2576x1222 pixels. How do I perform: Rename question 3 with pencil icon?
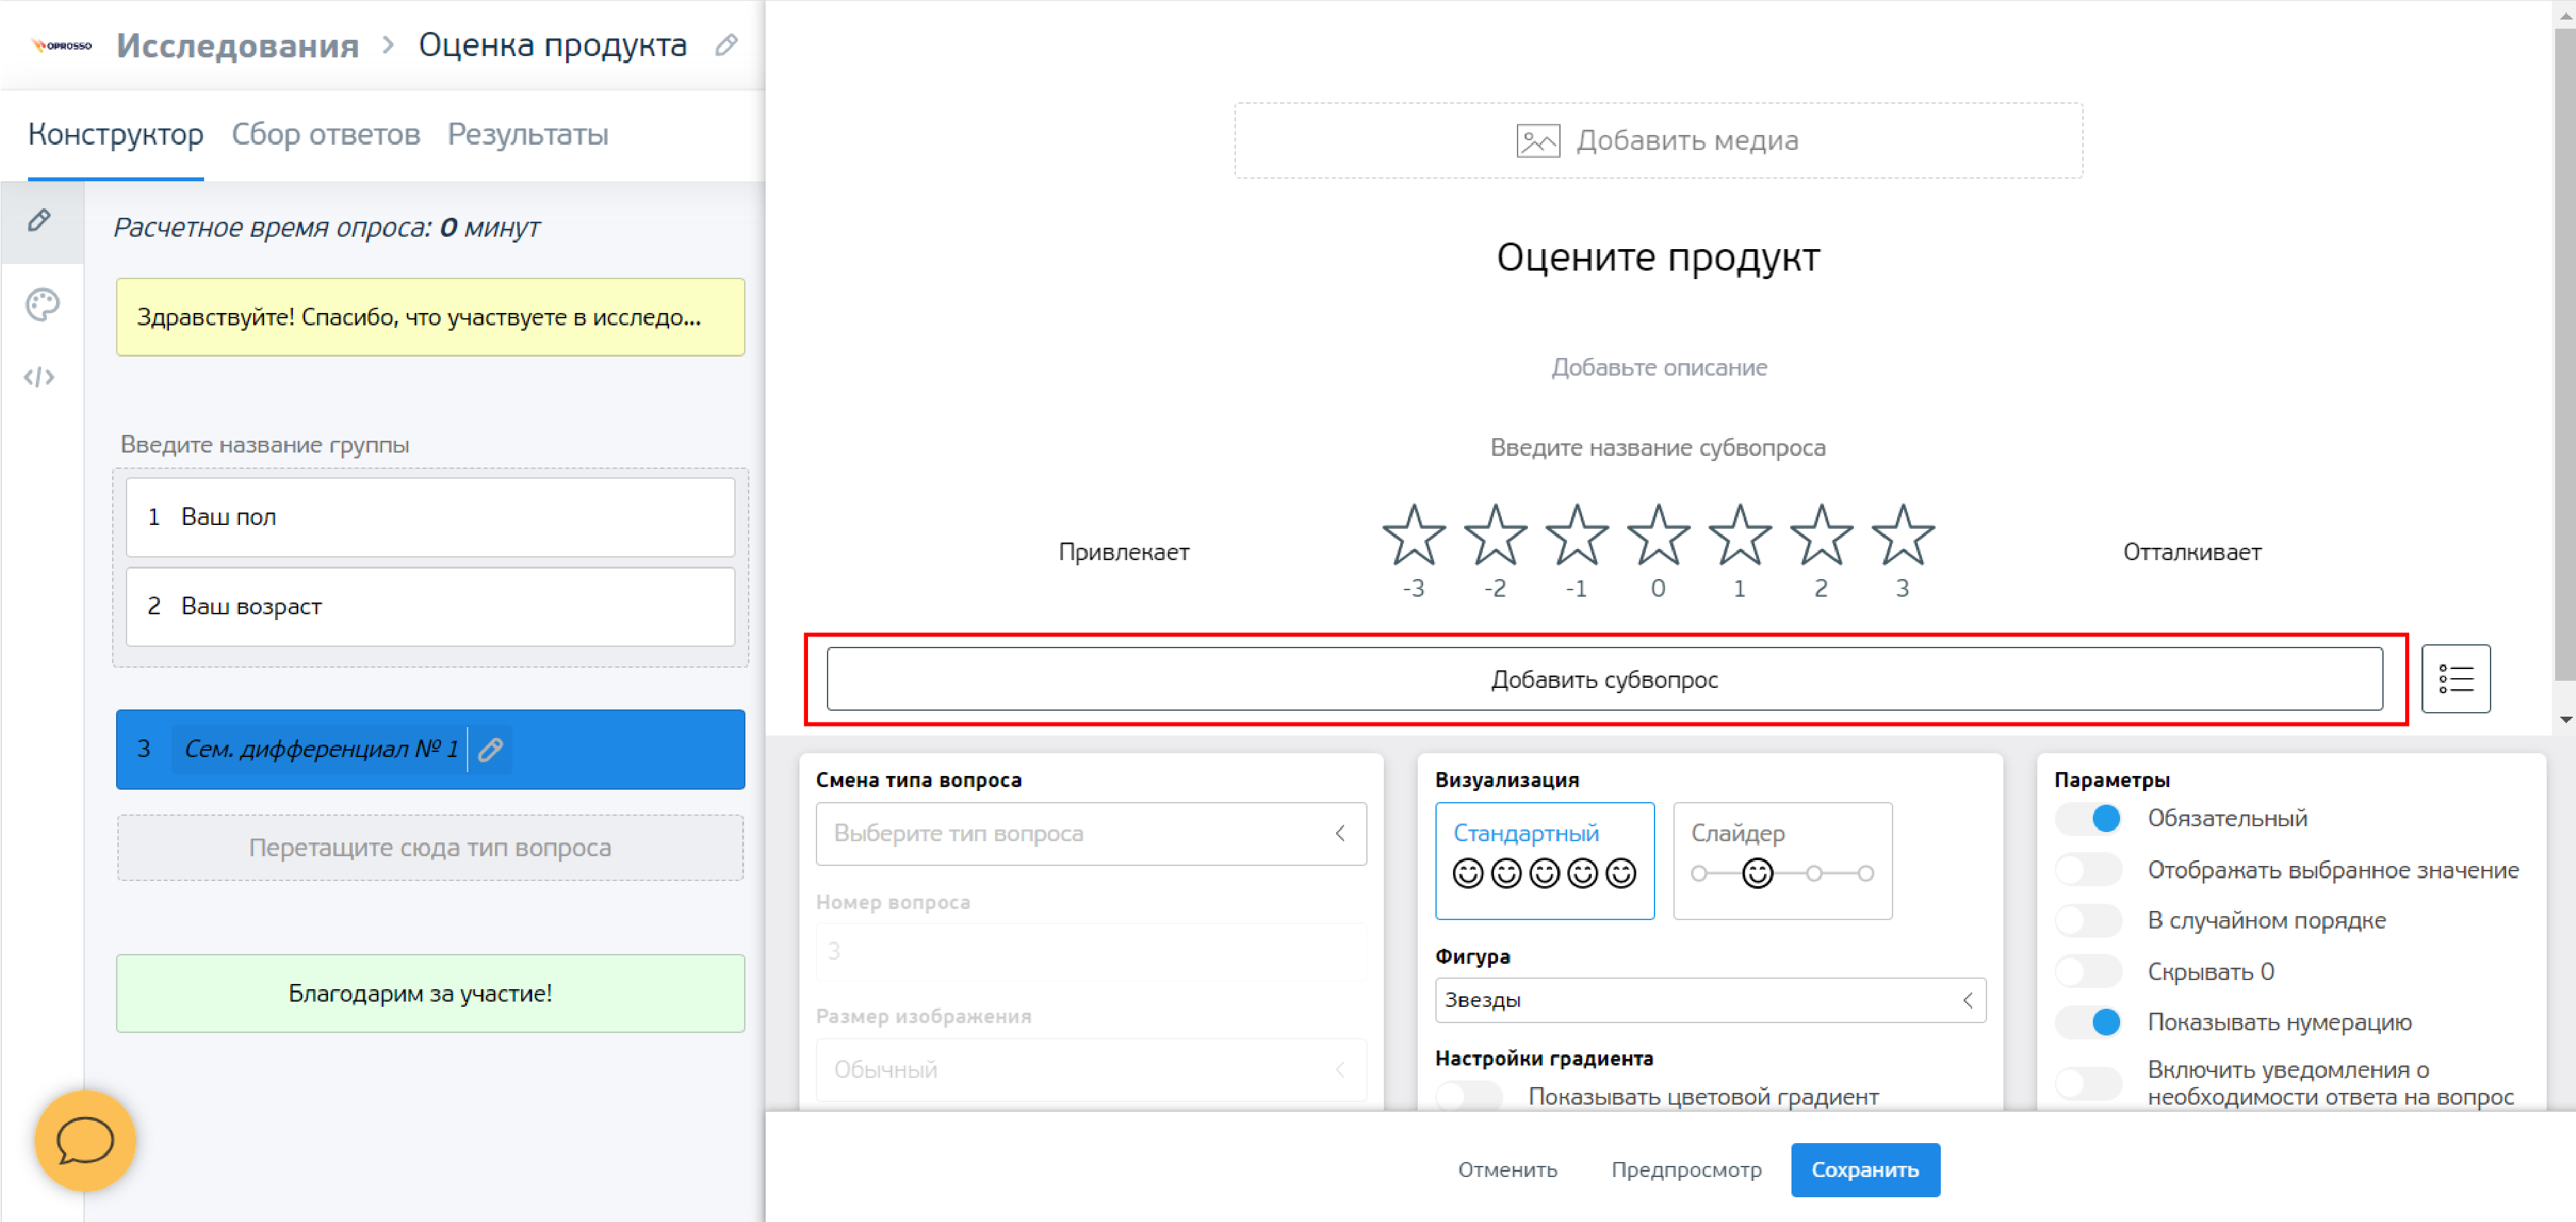(490, 749)
